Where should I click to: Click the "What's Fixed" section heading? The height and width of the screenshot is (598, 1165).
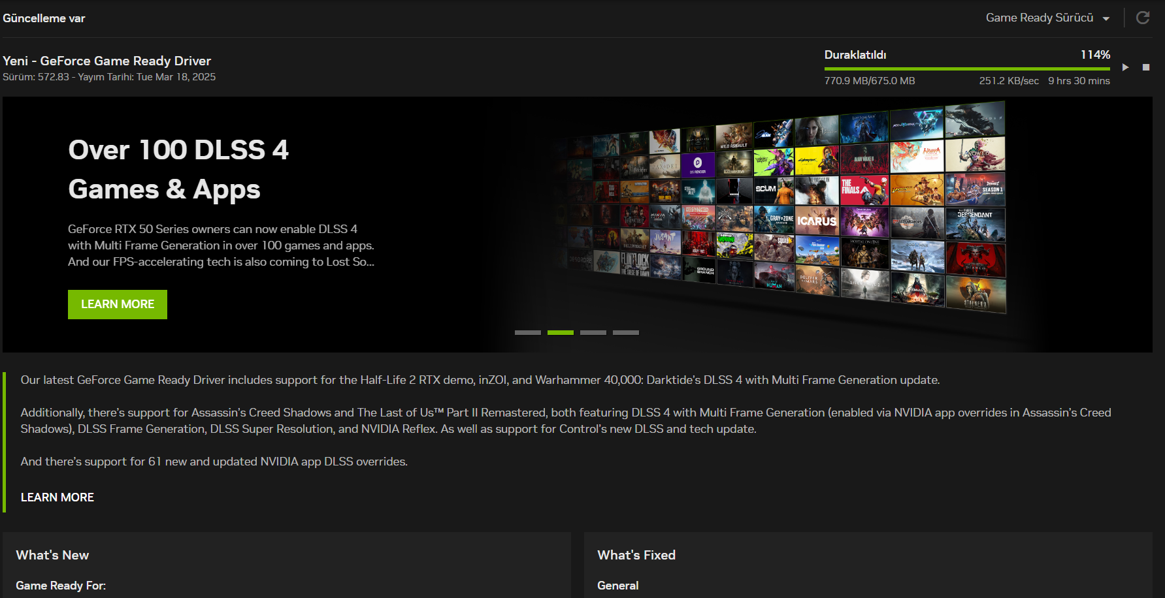(x=636, y=555)
